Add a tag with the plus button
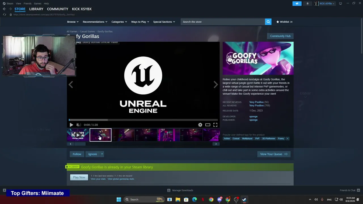363x204 pixels. click(x=288, y=139)
